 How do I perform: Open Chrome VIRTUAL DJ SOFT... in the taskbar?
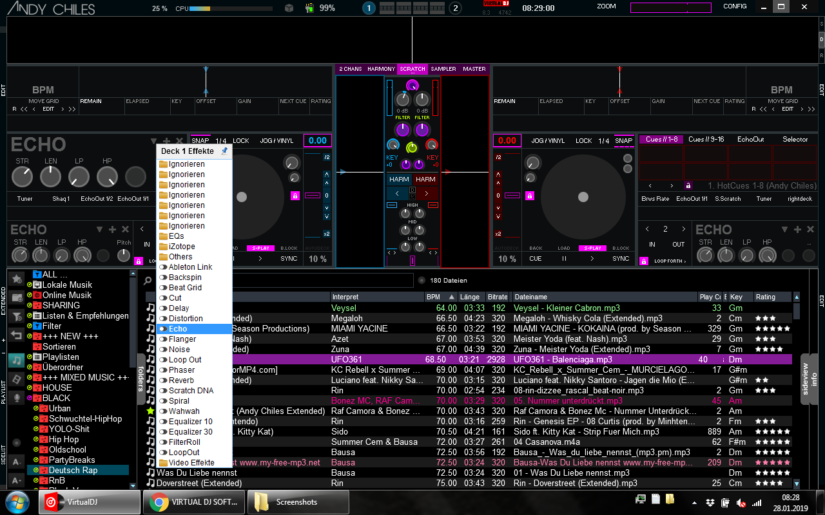coord(195,502)
